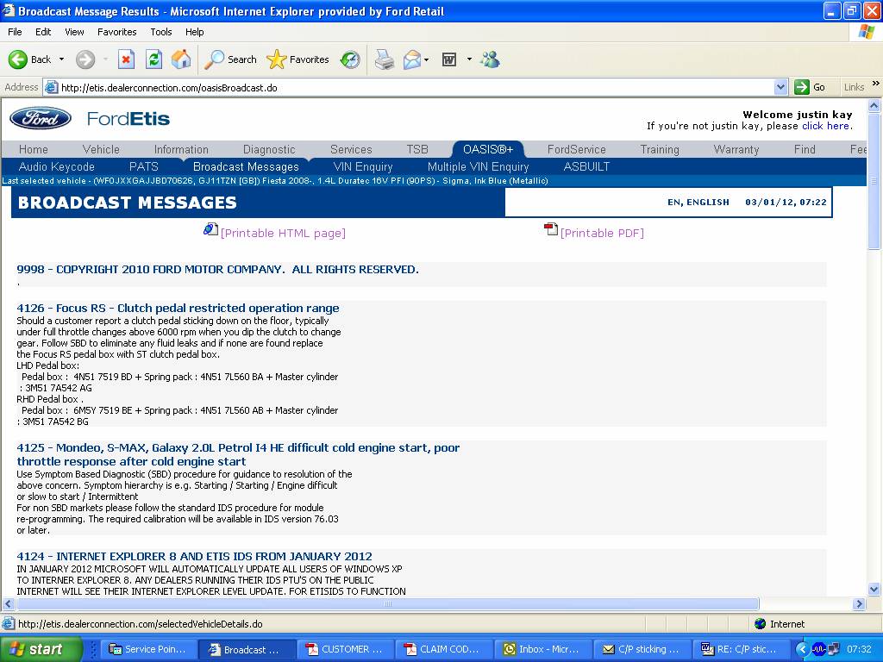
Task: Open the Tools menu
Action: pyautogui.click(x=161, y=32)
